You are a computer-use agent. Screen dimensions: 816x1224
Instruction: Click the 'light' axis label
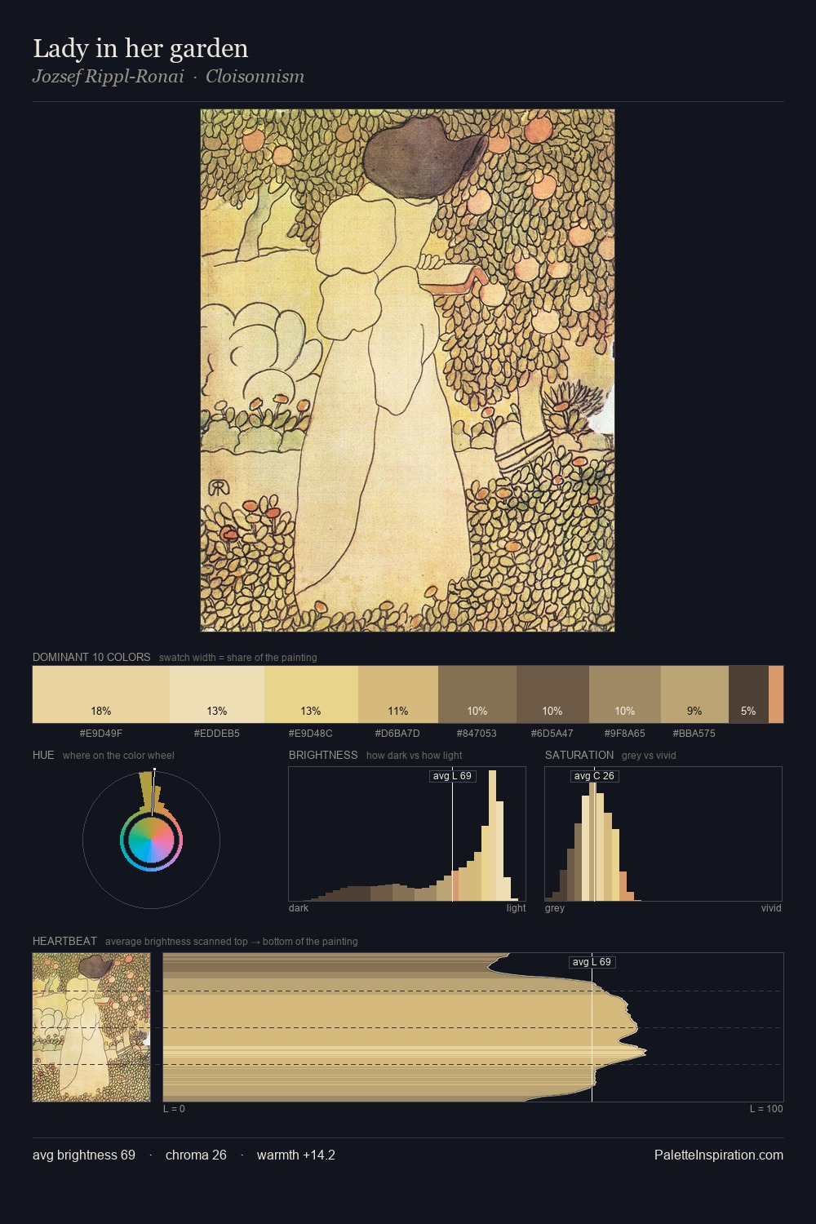point(517,908)
